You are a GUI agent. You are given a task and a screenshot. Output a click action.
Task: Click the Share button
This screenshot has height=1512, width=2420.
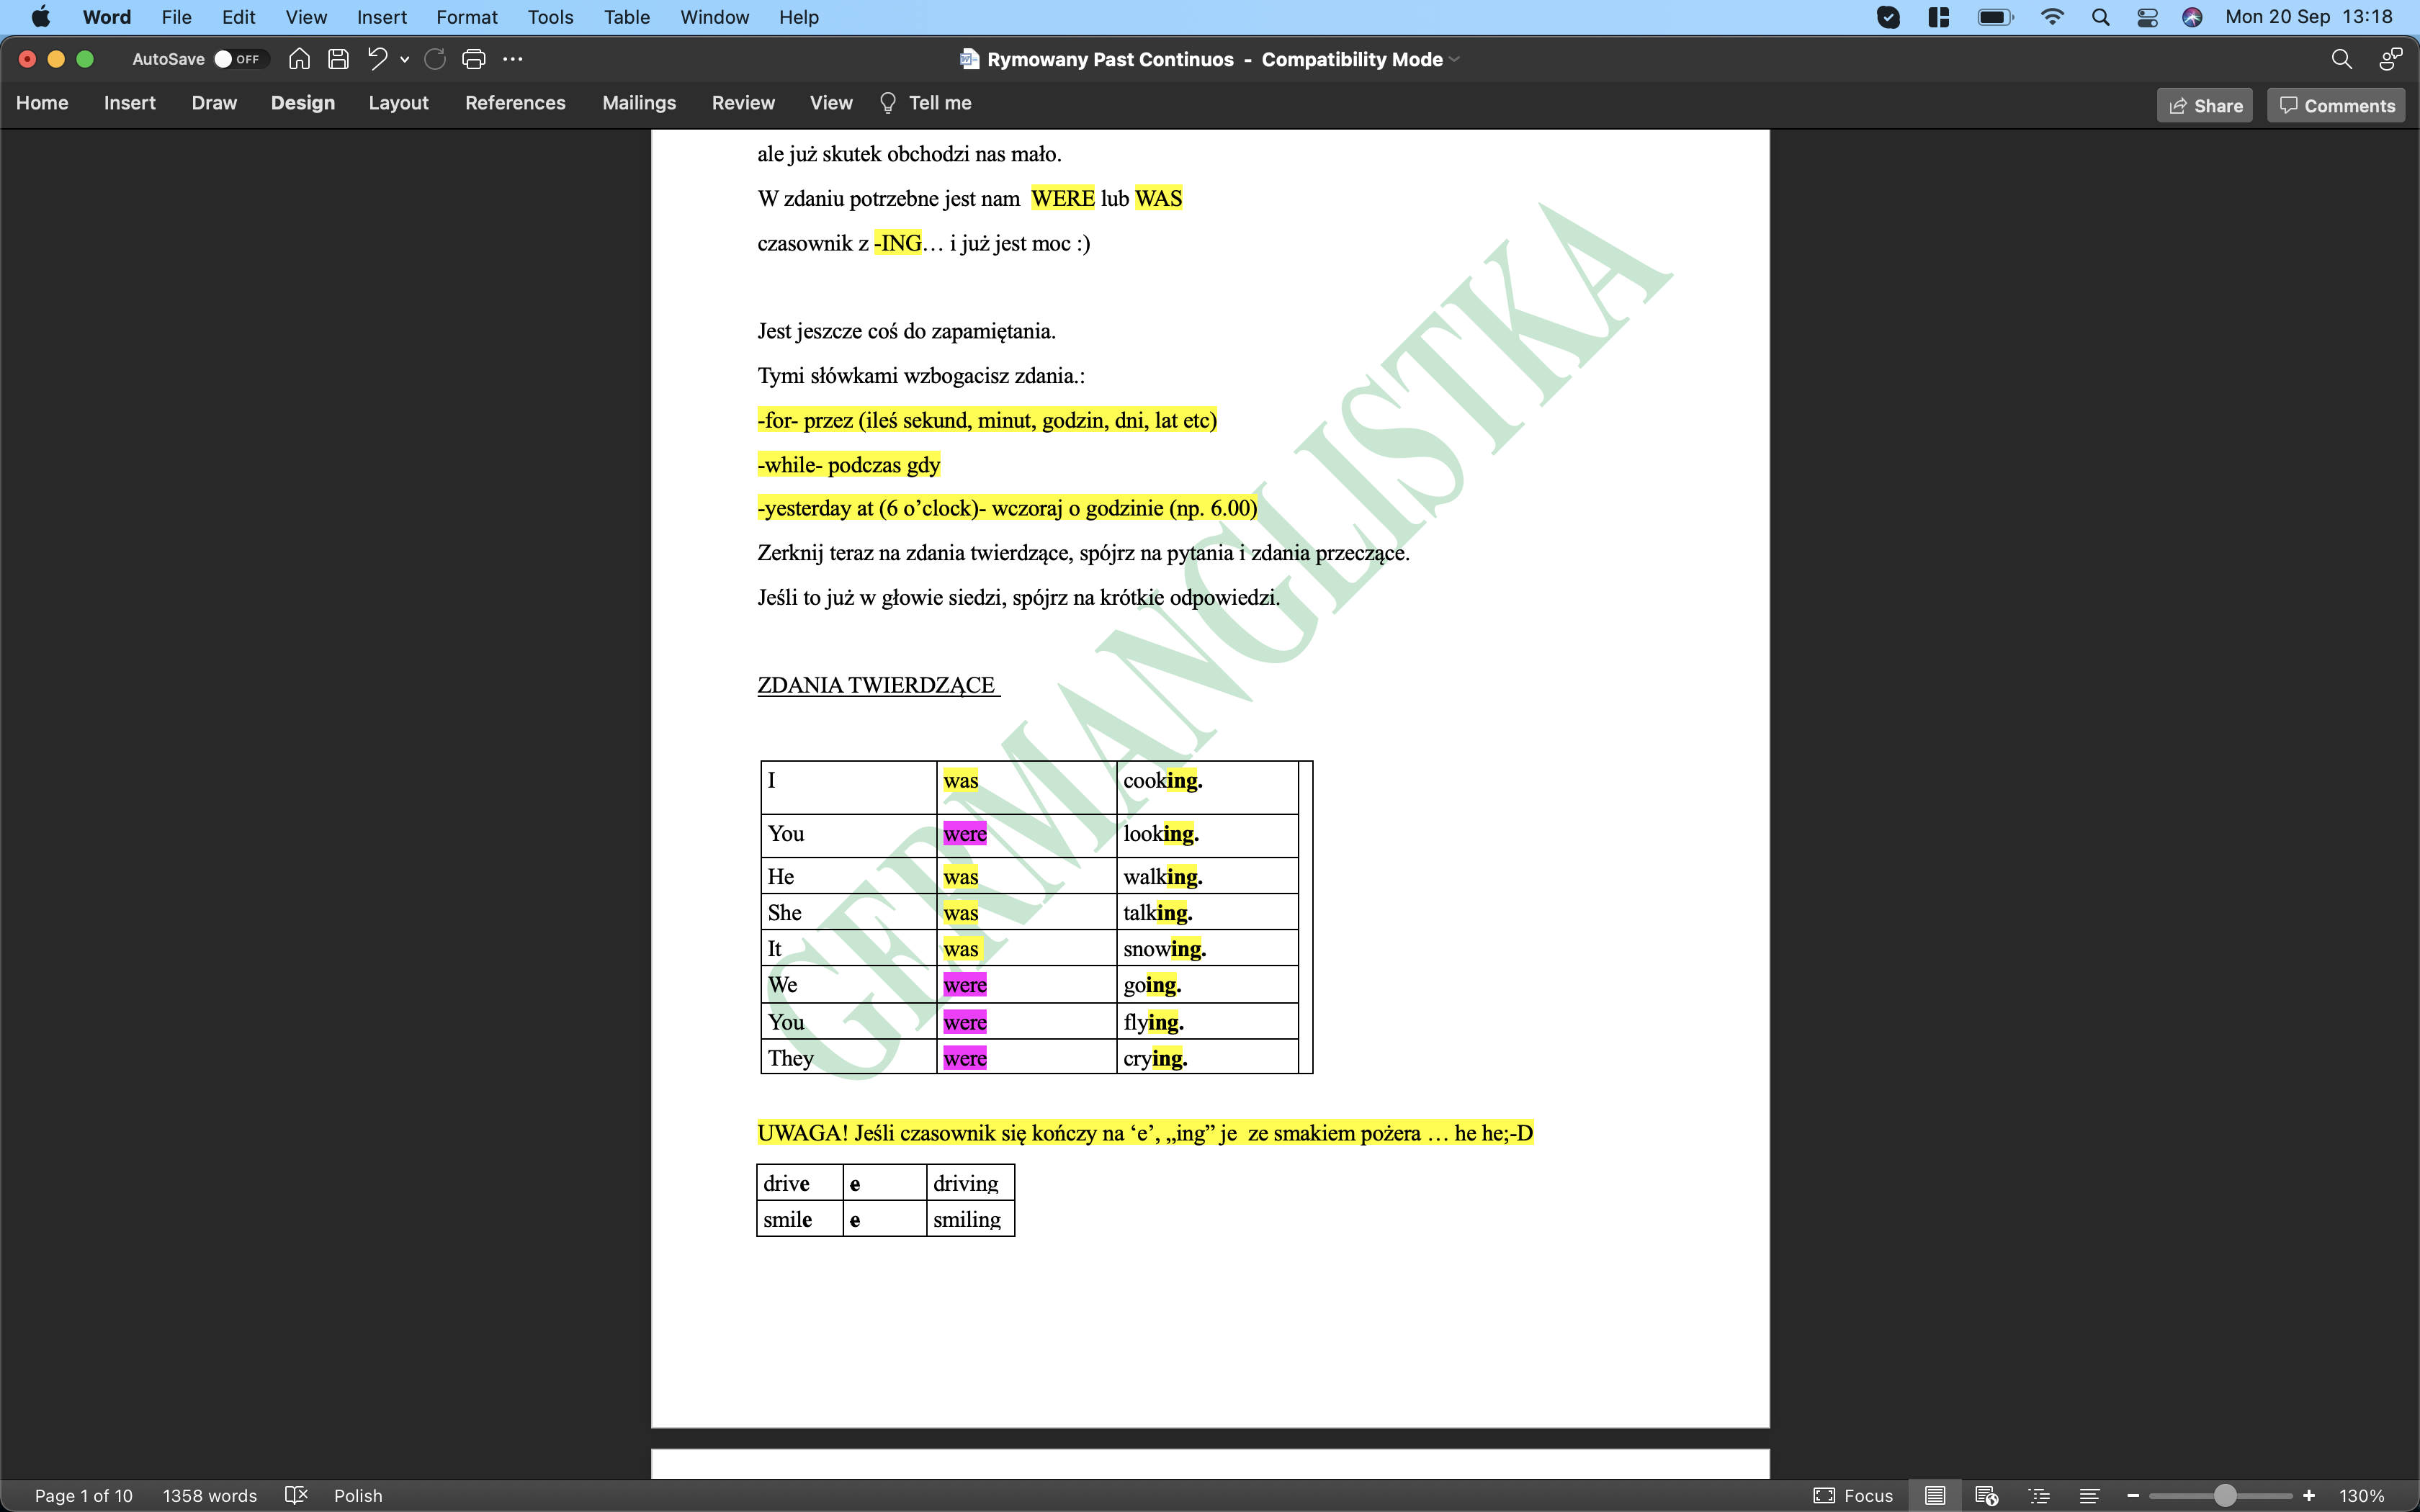pyautogui.click(x=2204, y=105)
